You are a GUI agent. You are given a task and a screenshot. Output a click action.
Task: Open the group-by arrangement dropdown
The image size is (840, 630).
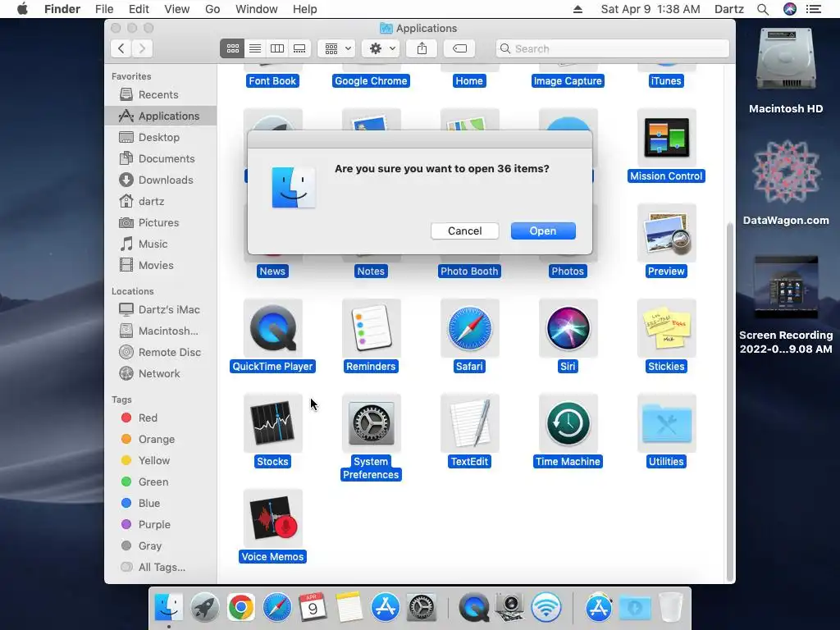[x=336, y=48]
